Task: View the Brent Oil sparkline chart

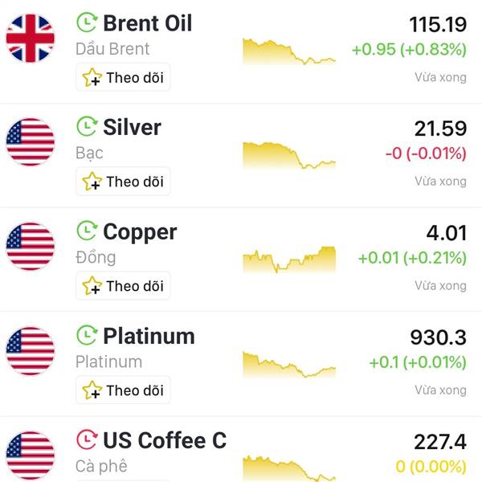Action: (289, 51)
